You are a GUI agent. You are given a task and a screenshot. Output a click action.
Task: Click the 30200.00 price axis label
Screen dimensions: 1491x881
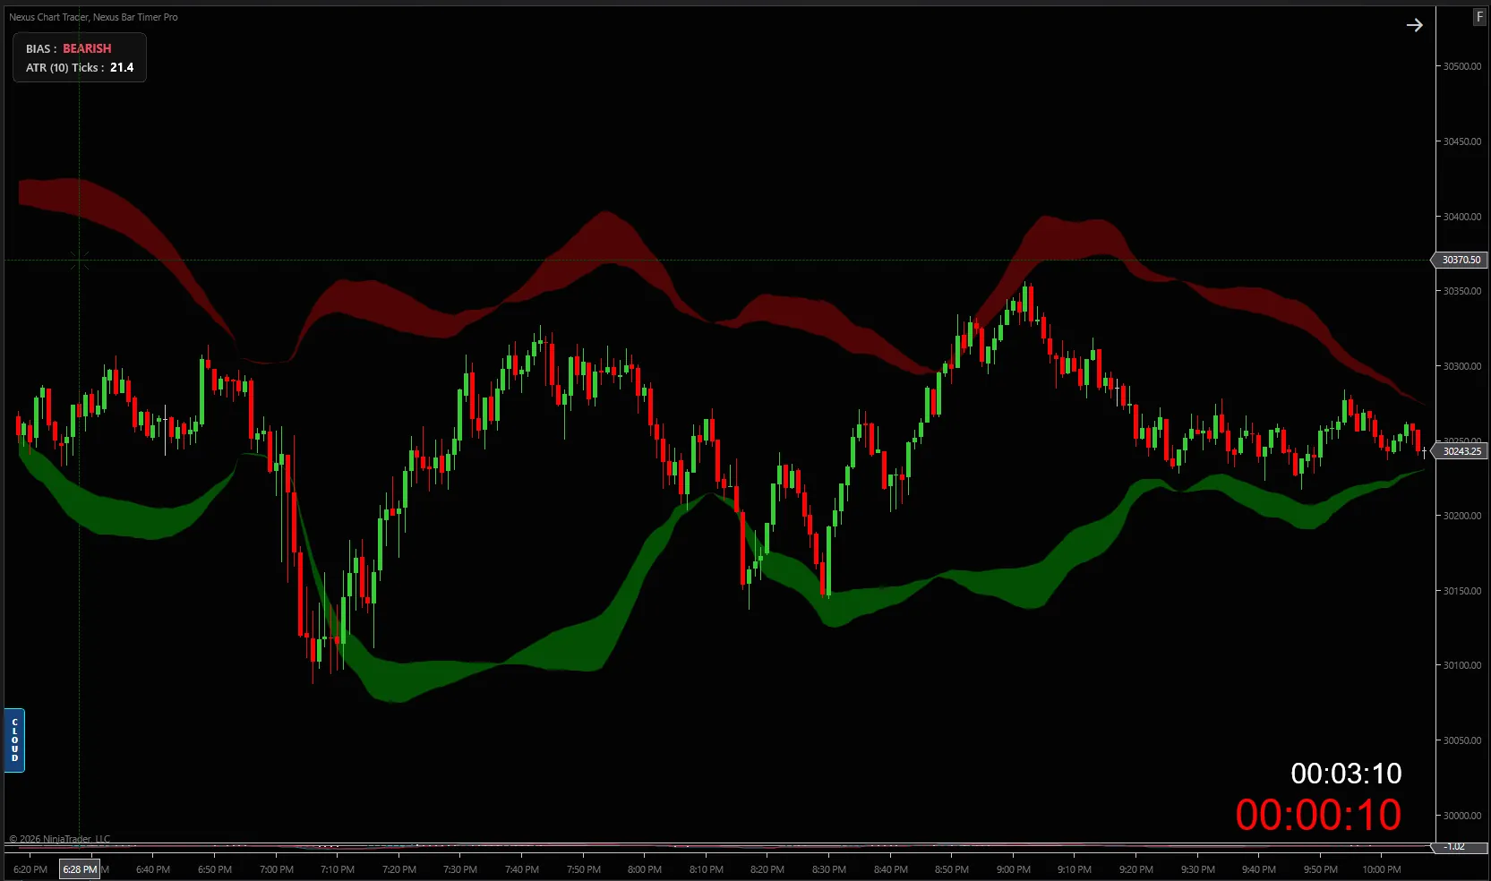[1461, 516]
